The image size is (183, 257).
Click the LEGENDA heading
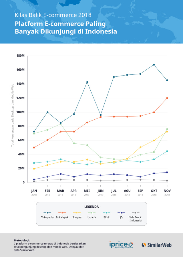pyautogui.click(x=91, y=207)
